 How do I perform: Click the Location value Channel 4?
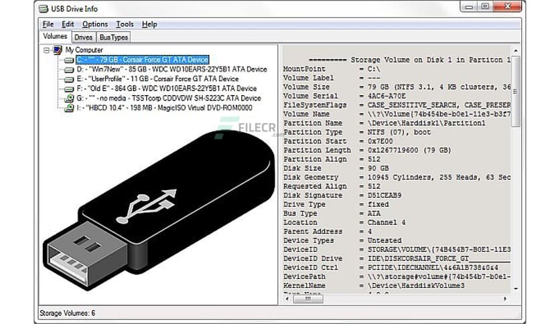(387, 223)
